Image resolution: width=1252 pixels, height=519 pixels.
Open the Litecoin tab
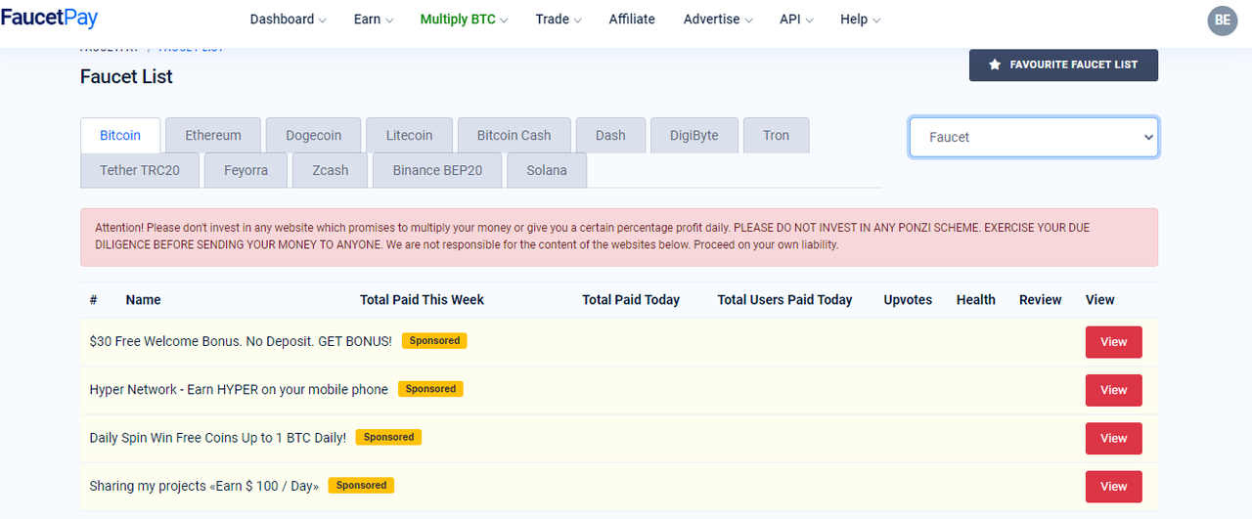[x=409, y=135]
